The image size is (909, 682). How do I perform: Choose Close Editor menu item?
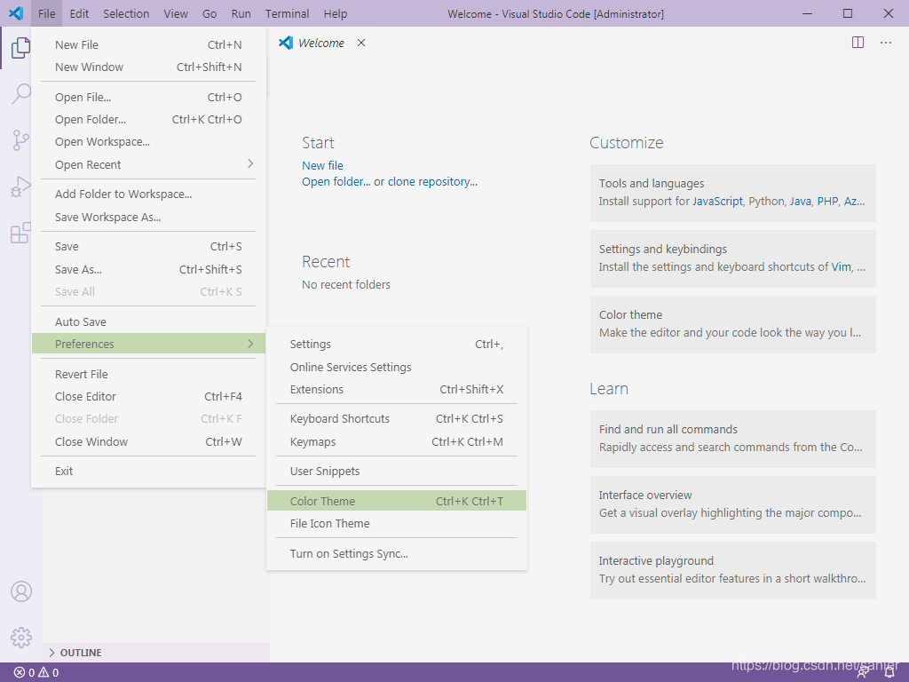(148, 396)
